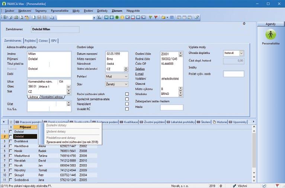This screenshot has height=188, width=285.
Task: Click the first blue M toolbar icon
Action: tap(106, 17)
